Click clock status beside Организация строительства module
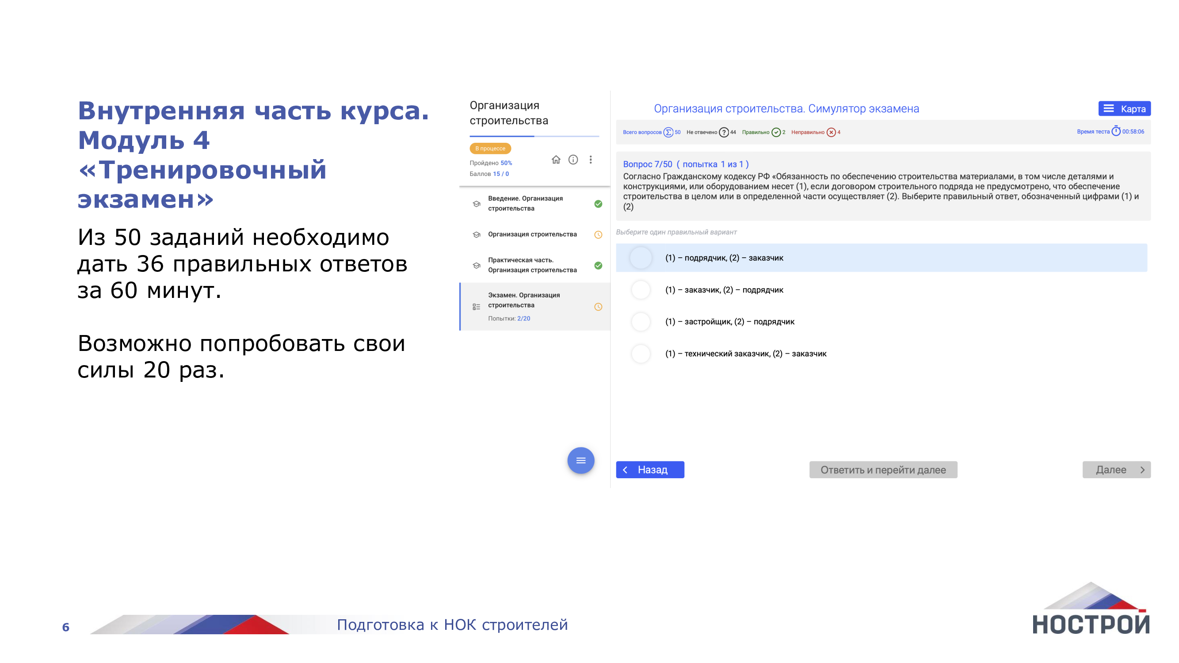The height and width of the screenshot is (663, 1179). [x=598, y=235]
